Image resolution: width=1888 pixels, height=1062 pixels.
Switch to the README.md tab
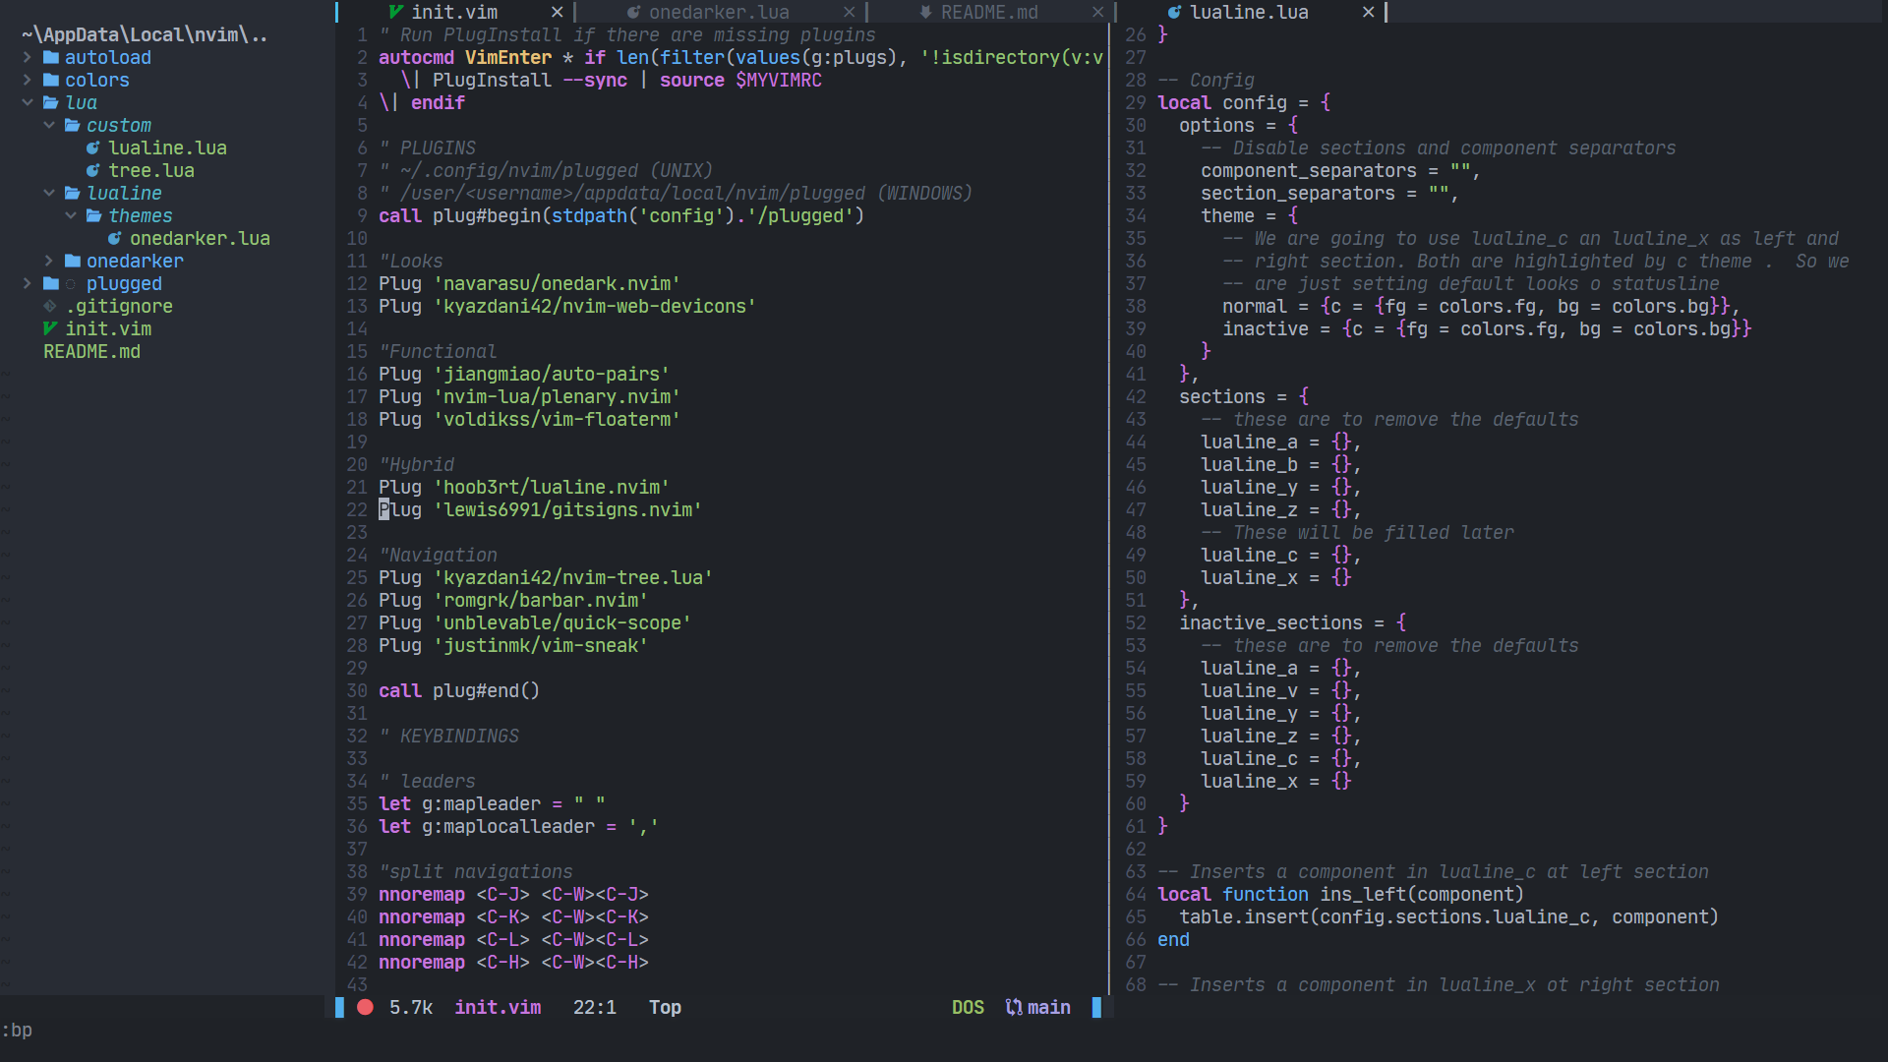click(x=988, y=12)
